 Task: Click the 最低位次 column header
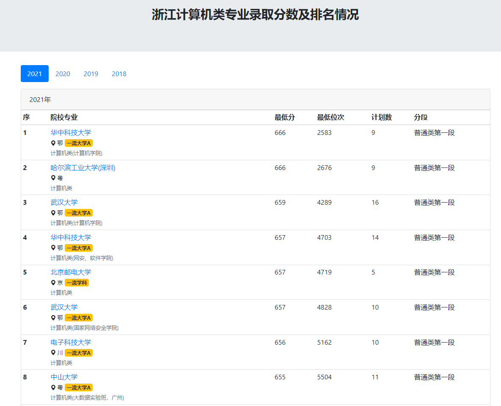(330, 117)
